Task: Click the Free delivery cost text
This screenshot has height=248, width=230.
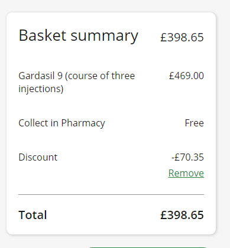Action: tap(195, 123)
